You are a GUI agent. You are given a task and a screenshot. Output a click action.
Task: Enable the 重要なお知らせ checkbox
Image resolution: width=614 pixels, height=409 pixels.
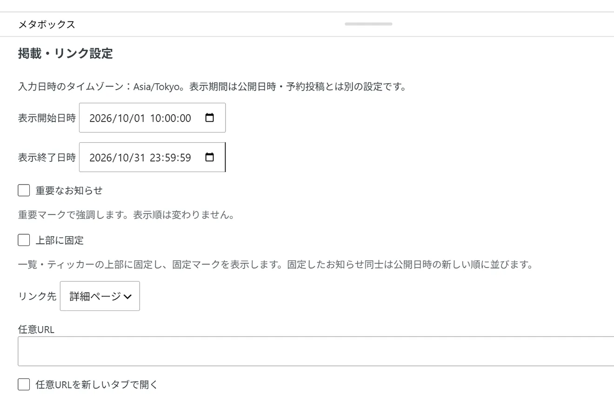24,190
